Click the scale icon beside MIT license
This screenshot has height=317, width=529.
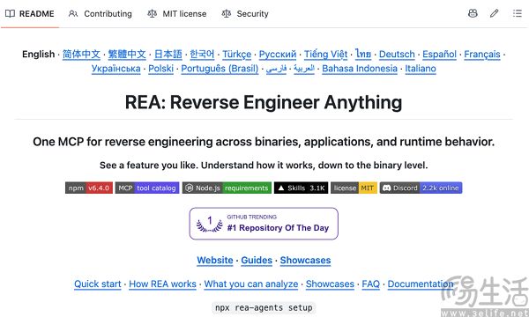152,14
